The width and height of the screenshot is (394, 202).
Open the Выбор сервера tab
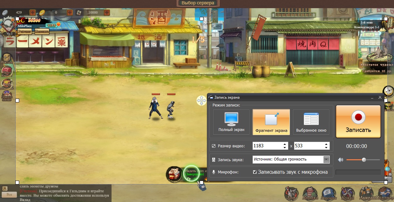(198, 3)
